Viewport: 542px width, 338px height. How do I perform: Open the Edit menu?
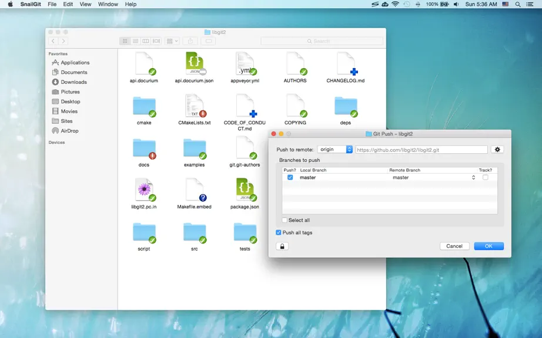click(68, 4)
